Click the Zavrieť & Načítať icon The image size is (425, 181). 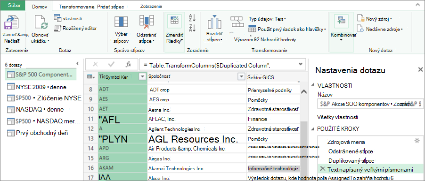(11, 23)
